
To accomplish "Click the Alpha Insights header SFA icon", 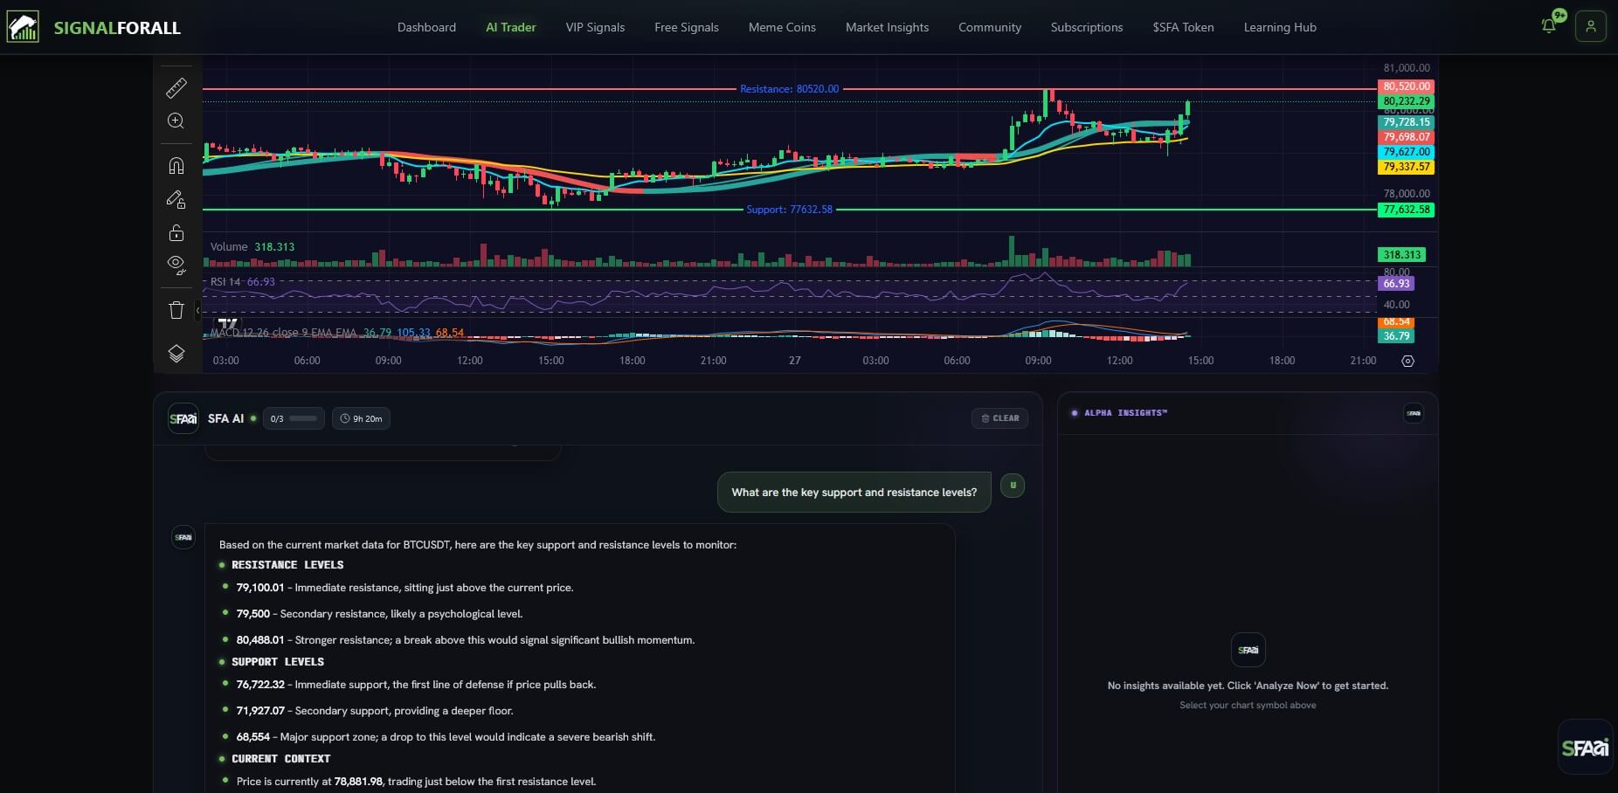I will tap(1414, 413).
